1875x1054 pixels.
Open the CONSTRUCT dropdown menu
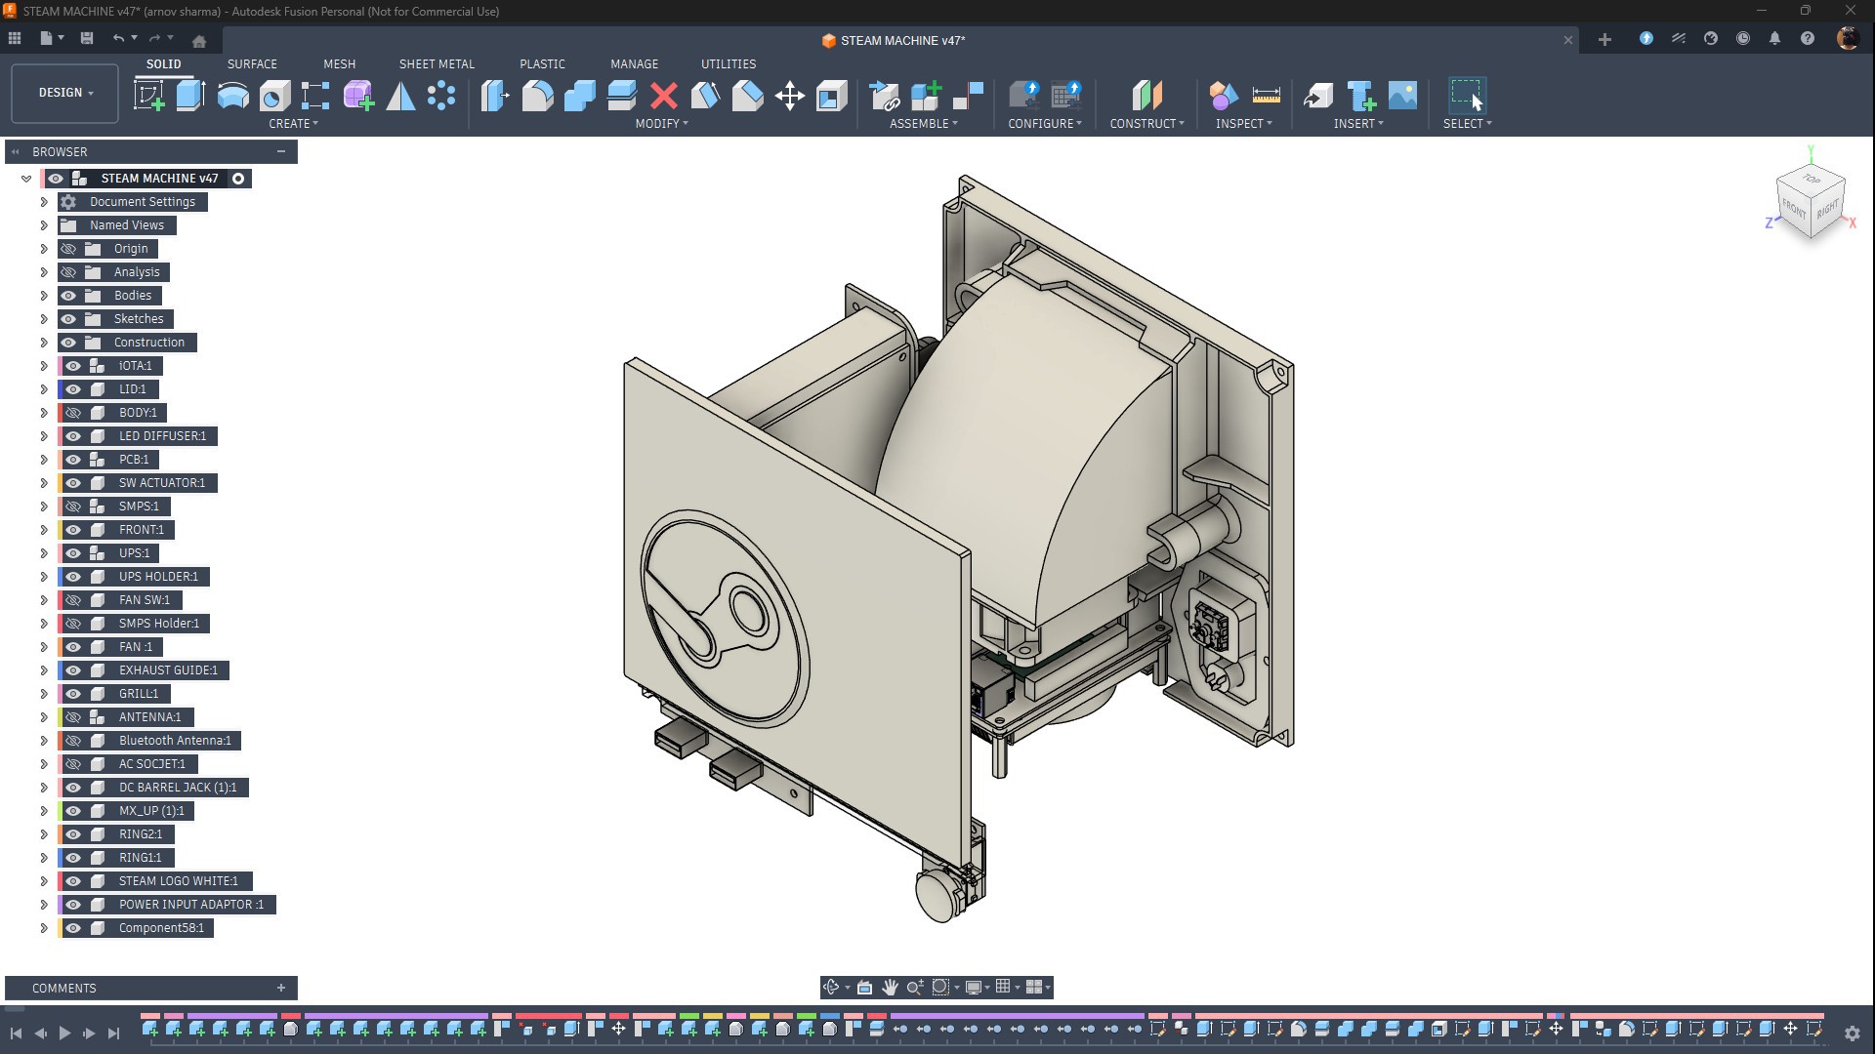(x=1146, y=124)
